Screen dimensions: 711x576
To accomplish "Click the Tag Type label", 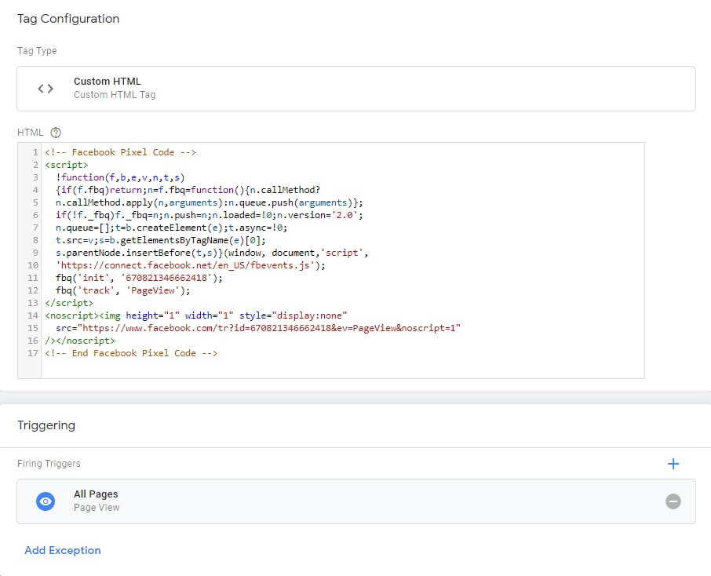I will (x=37, y=51).
